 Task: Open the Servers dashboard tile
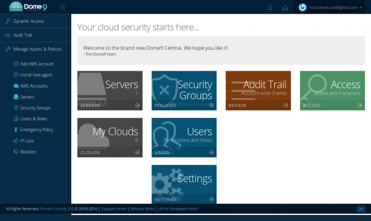[x=110, y=90]
